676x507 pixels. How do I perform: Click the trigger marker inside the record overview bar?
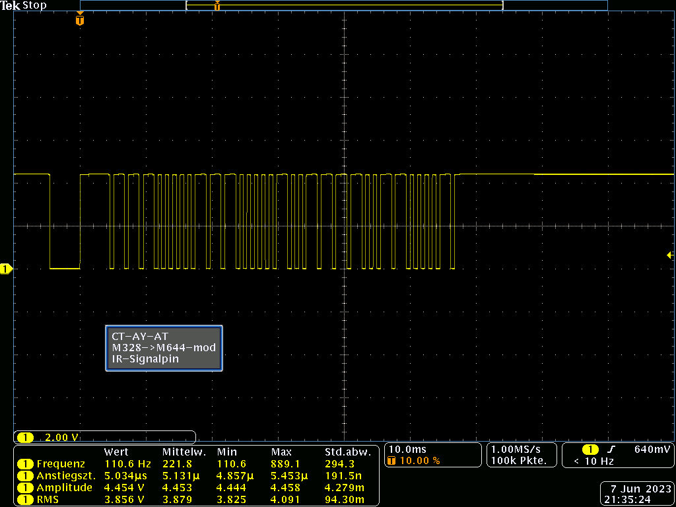pyautogui.click(x=217, y=5)
